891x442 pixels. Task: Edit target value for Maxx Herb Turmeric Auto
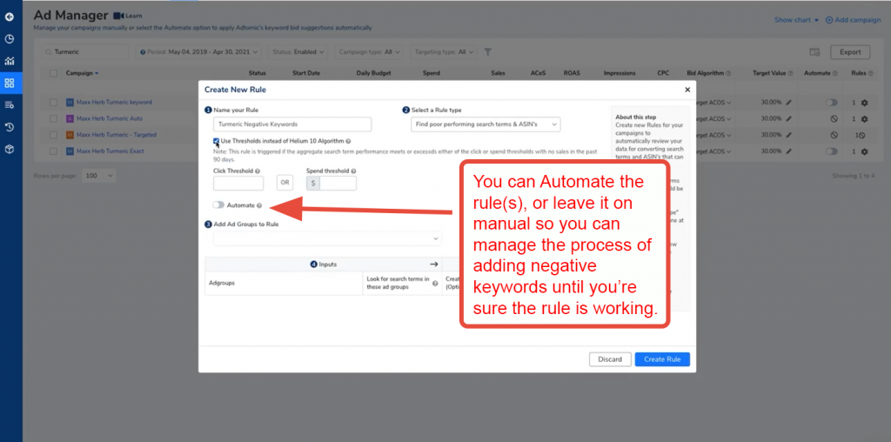pos(788,118)
